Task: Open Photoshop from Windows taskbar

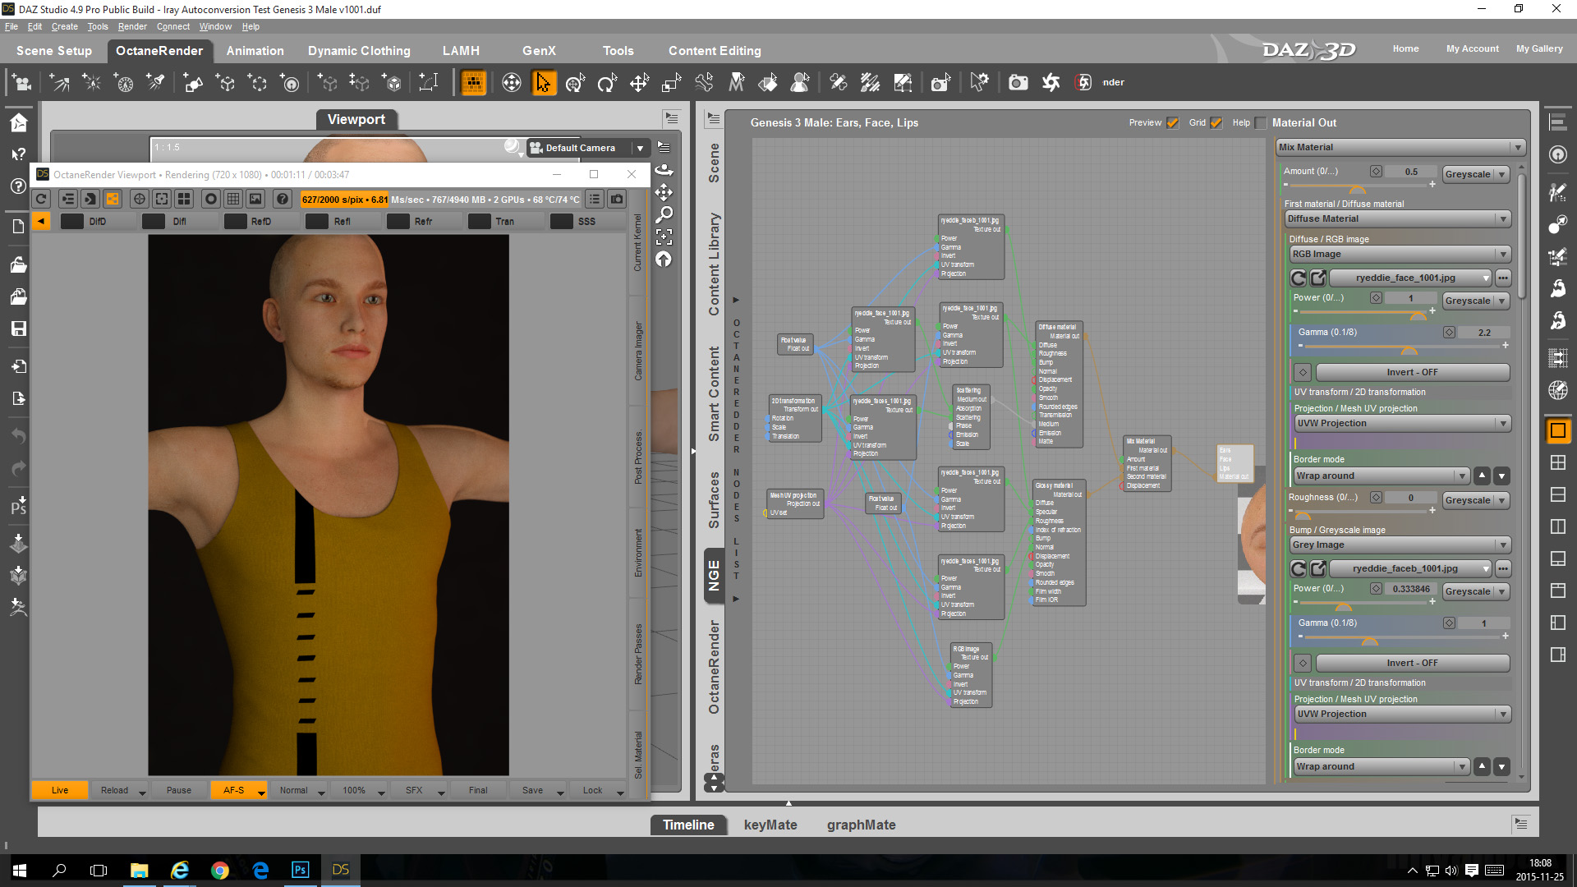Action: pos(300,870)
